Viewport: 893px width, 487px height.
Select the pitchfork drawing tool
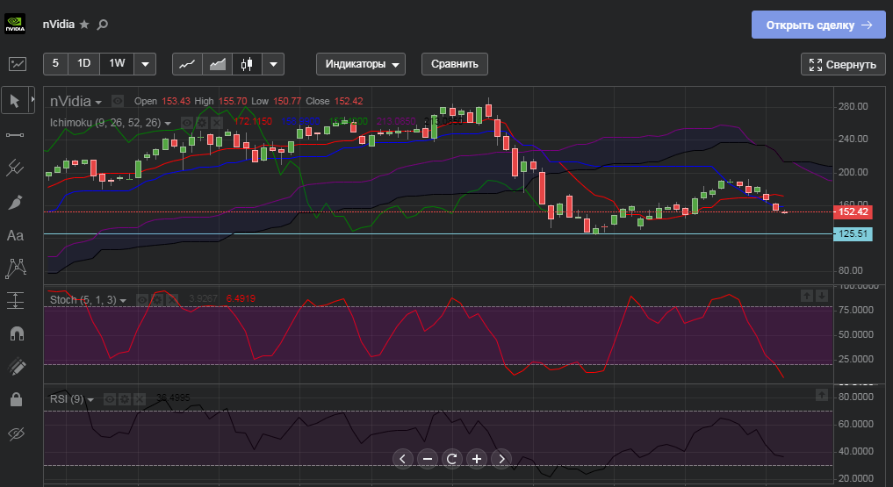(15, 167)
